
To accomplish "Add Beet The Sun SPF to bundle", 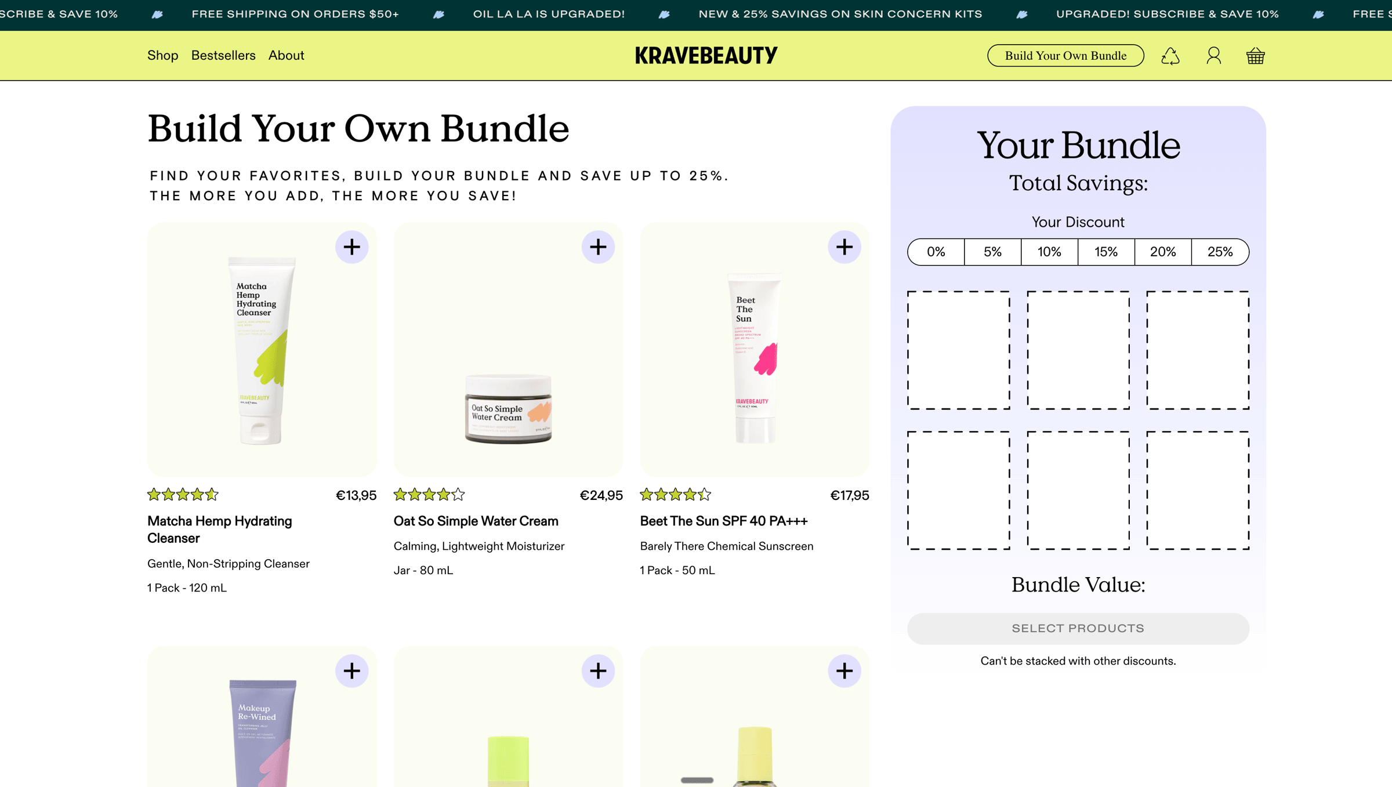I will 844,247.
